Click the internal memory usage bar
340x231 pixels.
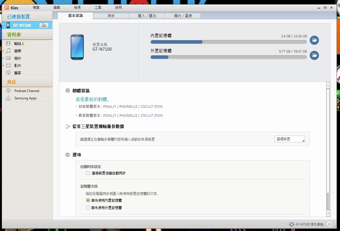coord(229,42)
